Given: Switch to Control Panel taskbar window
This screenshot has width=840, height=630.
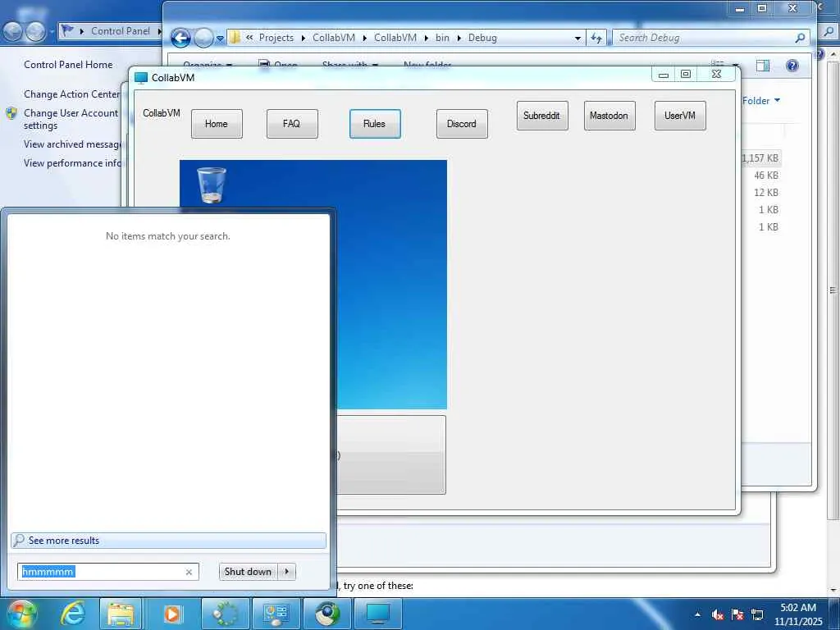Looking at the screenshot, I should (x=276, y=614).
